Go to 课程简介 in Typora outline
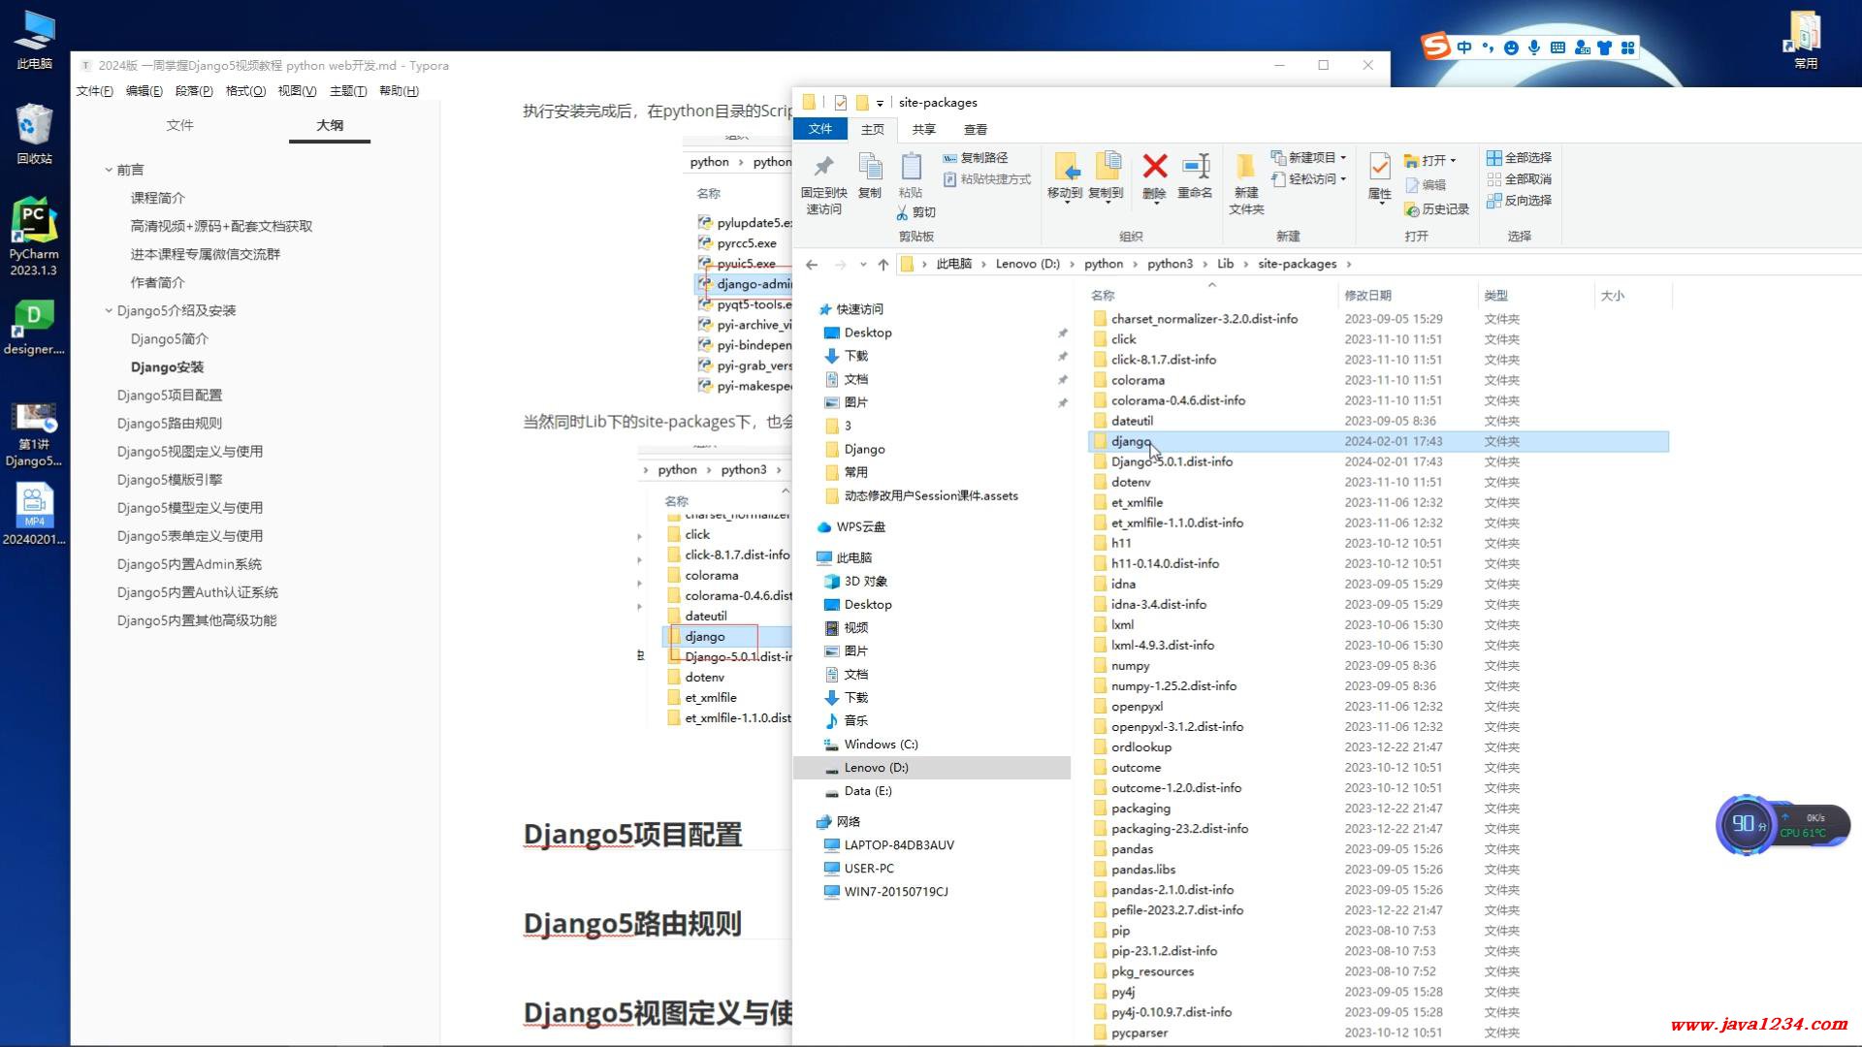 158,198
